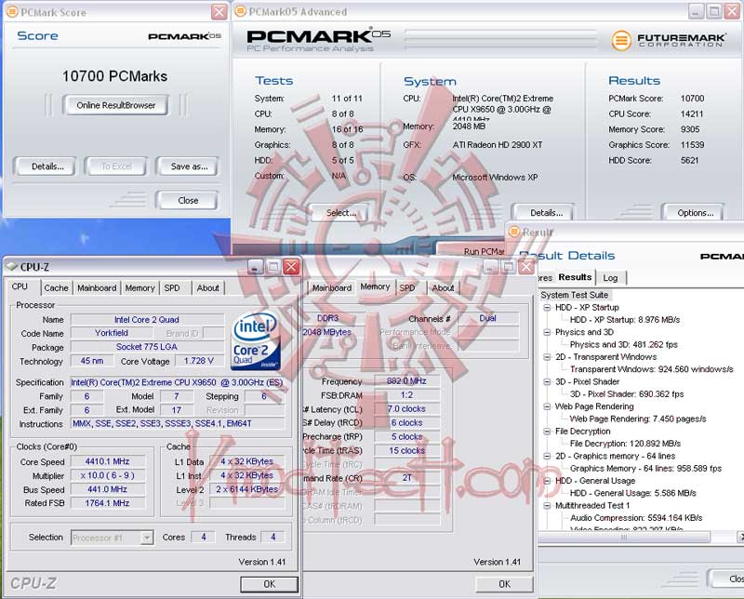744x599 pixels.
Task: Open Mainboard tab in rear CPU-Z window
Action: tap(332, 287)
